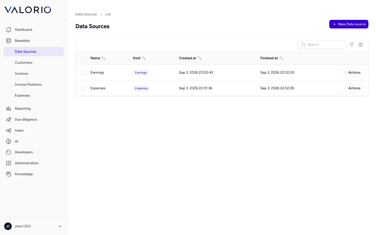Open Knowledge section
Viewport: 376px width, 235px height.
(34, 174)
